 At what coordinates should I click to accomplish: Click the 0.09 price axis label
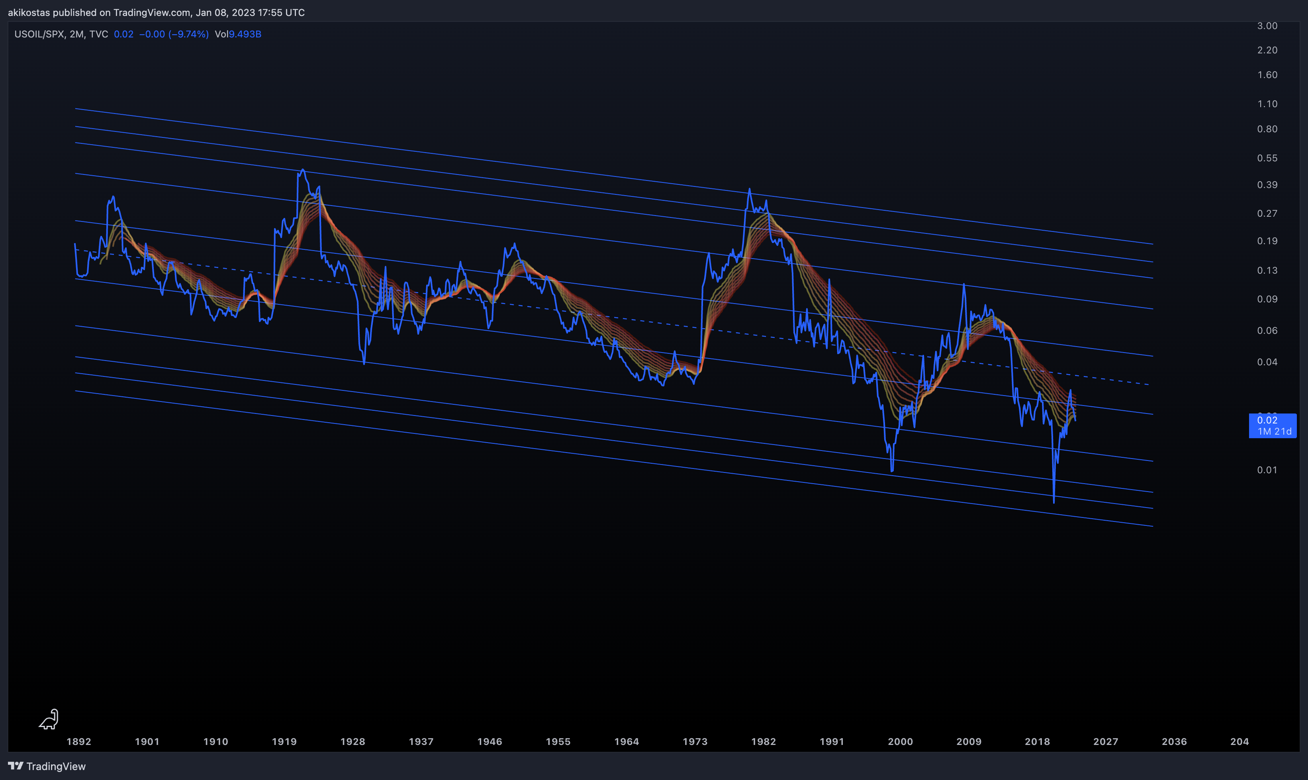1267,298
